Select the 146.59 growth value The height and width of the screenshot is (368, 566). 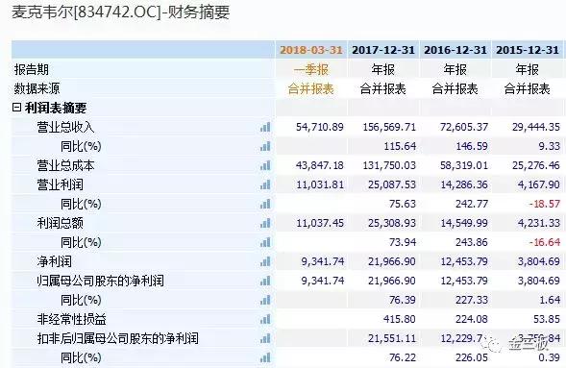(x=472, y=146)
